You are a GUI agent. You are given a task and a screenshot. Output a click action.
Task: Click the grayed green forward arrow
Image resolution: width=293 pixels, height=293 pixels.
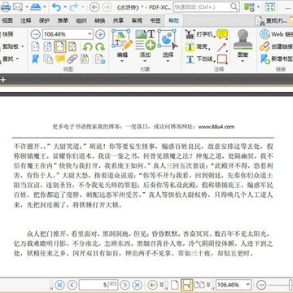(x=107, y=7)
